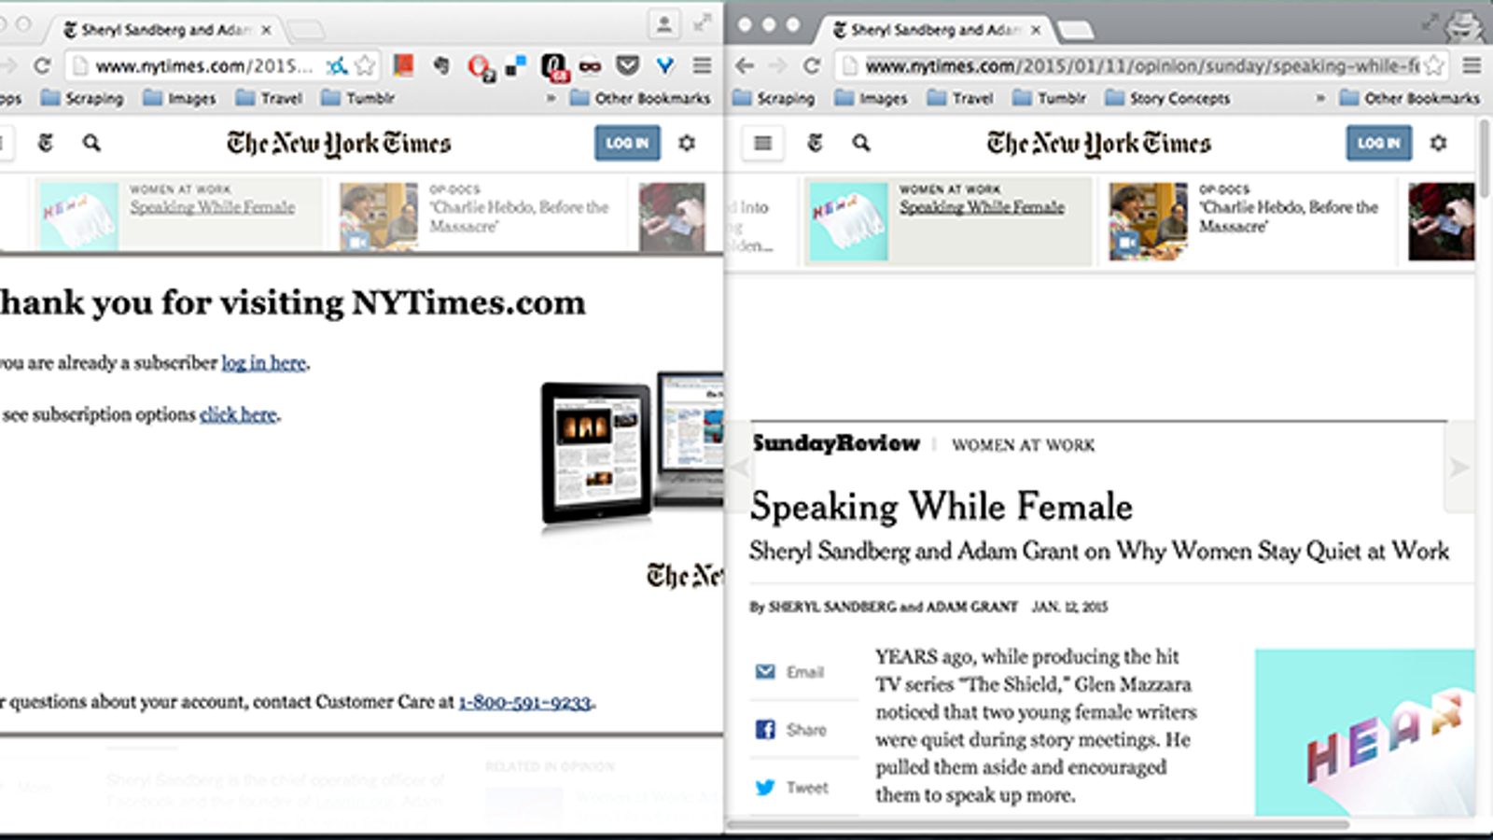Click the Pocket extension icon
This screenshot has height=840, width=1493.
[628, 65]
